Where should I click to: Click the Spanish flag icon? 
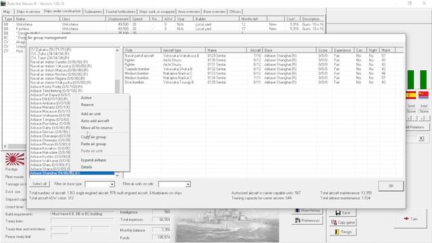pyautogui.click(x=411, y=95)
